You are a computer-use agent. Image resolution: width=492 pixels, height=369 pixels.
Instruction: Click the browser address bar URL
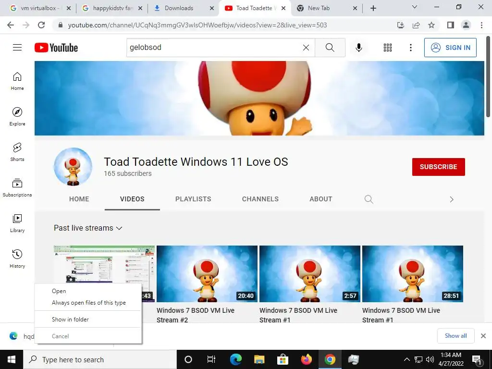197,25
